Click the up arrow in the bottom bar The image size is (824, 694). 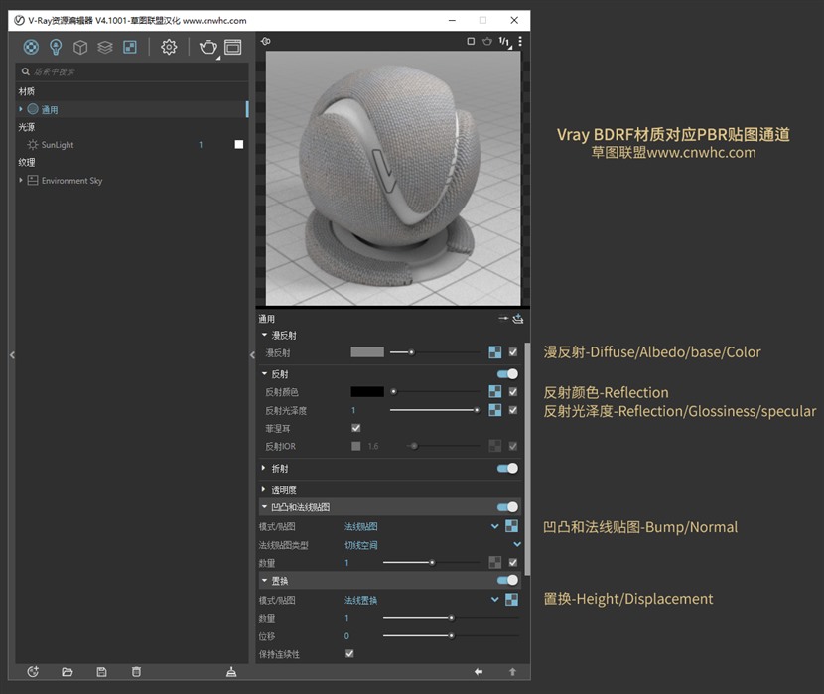pos(513,672)
